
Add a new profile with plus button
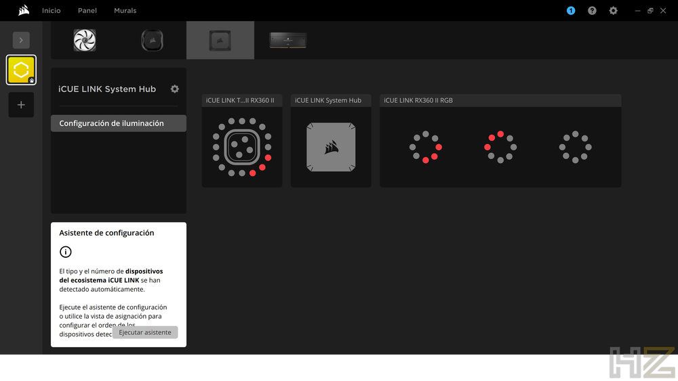[x=21, y=104]
